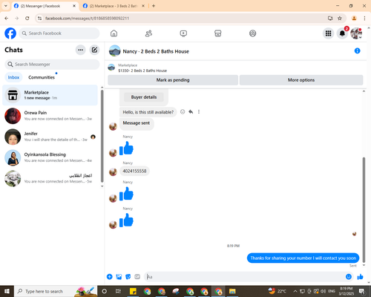Open Windows Start menu

[x=7, y=291]
